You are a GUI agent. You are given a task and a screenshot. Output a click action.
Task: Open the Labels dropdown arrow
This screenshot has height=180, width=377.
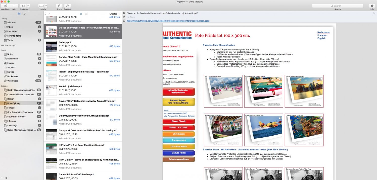pos(46,6)
